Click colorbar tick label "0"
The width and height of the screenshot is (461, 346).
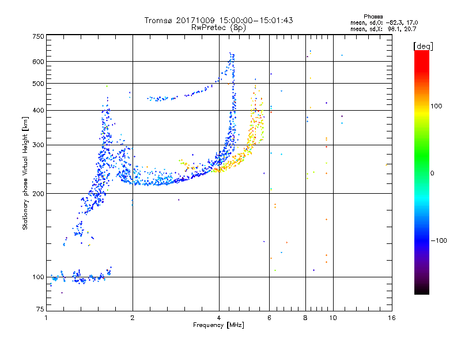(x=432, y=174)
